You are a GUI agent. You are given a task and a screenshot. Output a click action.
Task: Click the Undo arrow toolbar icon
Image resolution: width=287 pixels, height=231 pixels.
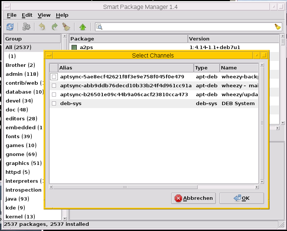[42, 27]
